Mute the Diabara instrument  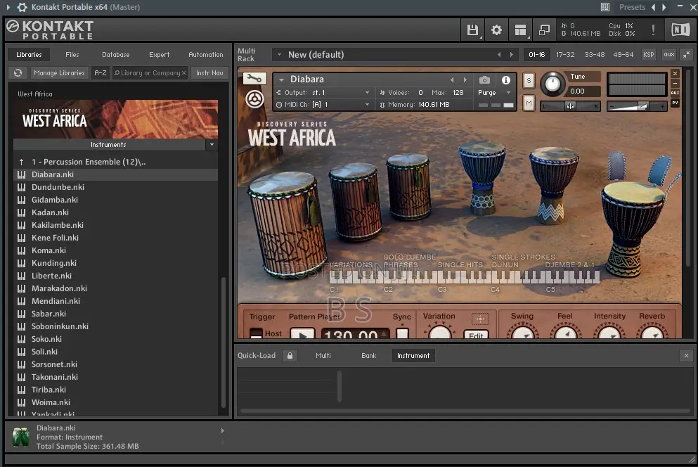click(x=529, y=103)
